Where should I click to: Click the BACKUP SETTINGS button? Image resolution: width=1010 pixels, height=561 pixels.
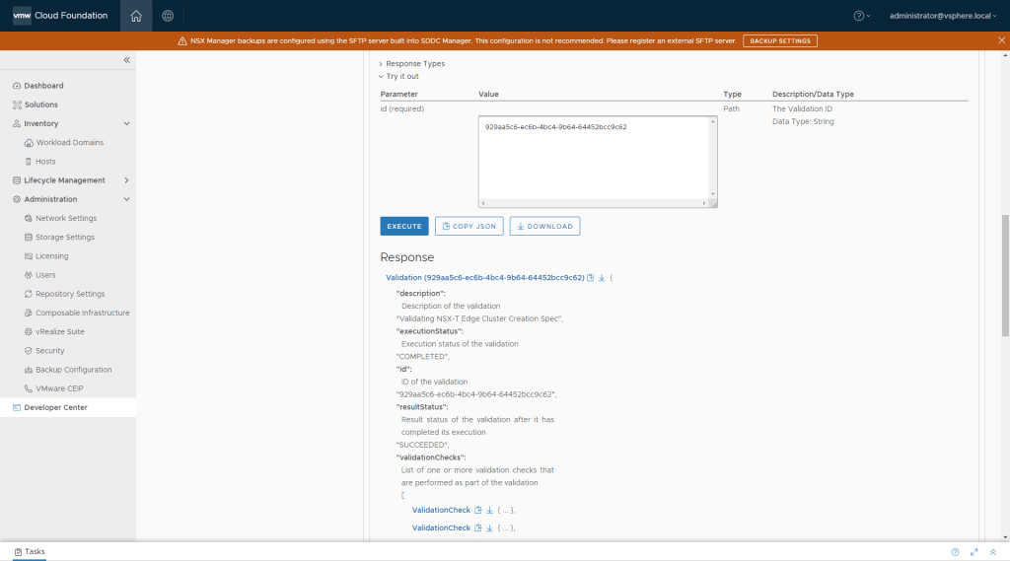(779, 40)
